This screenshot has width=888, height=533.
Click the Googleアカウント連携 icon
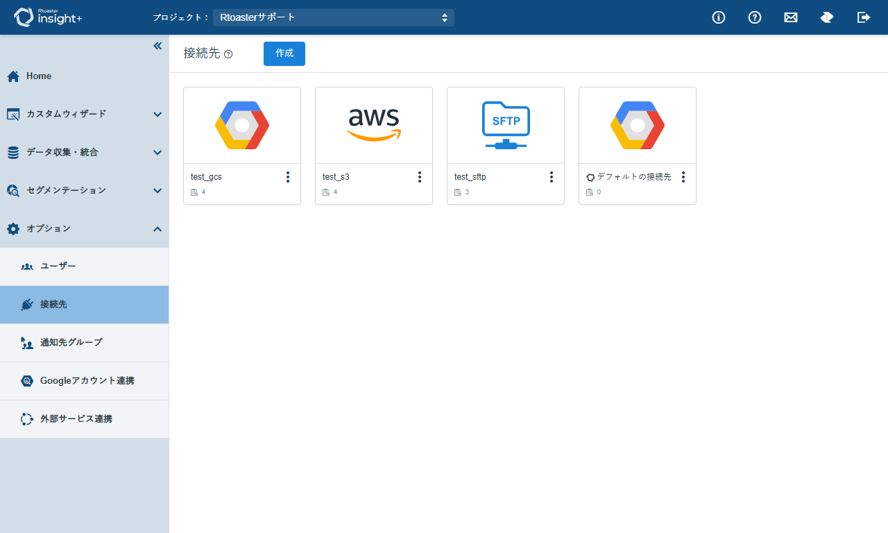(27, 381)
